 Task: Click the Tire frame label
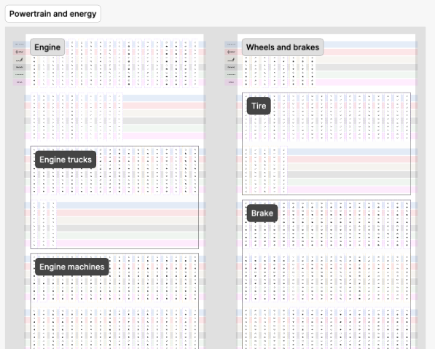(x=259, y=106)
